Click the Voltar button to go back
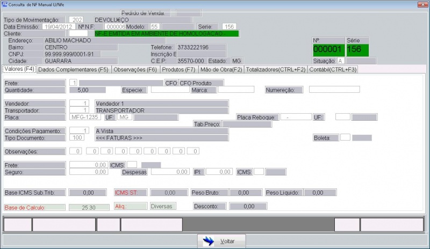Viewport: 430px width, 249px height. coord(222,241)
